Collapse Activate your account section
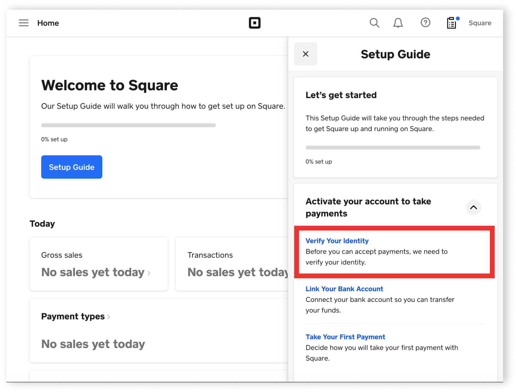The height and width of the screenshot is (392, 516). [473, 207]
